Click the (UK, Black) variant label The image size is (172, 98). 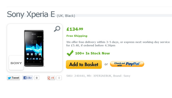(x=66, y=16)
